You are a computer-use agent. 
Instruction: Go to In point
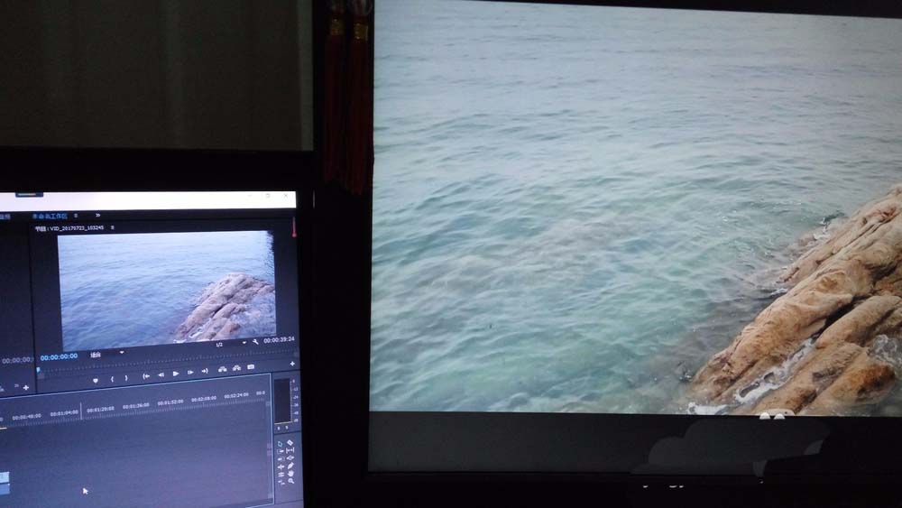(x=145, y=376)
